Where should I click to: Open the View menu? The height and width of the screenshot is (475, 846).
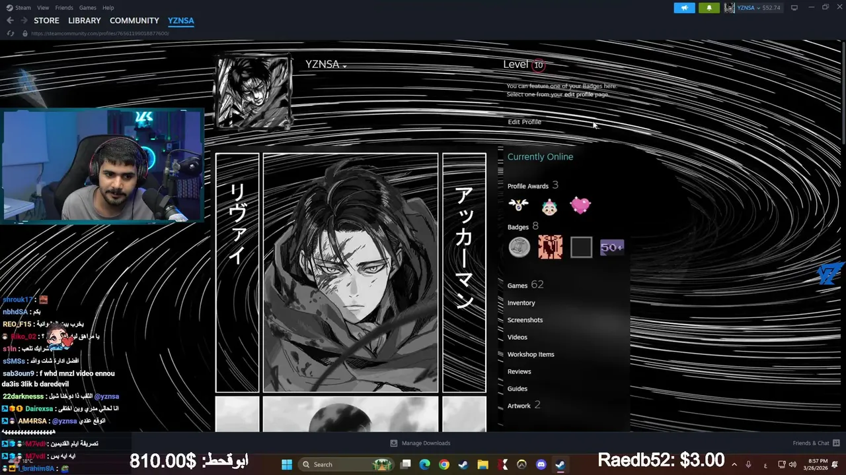click(43, 8)
